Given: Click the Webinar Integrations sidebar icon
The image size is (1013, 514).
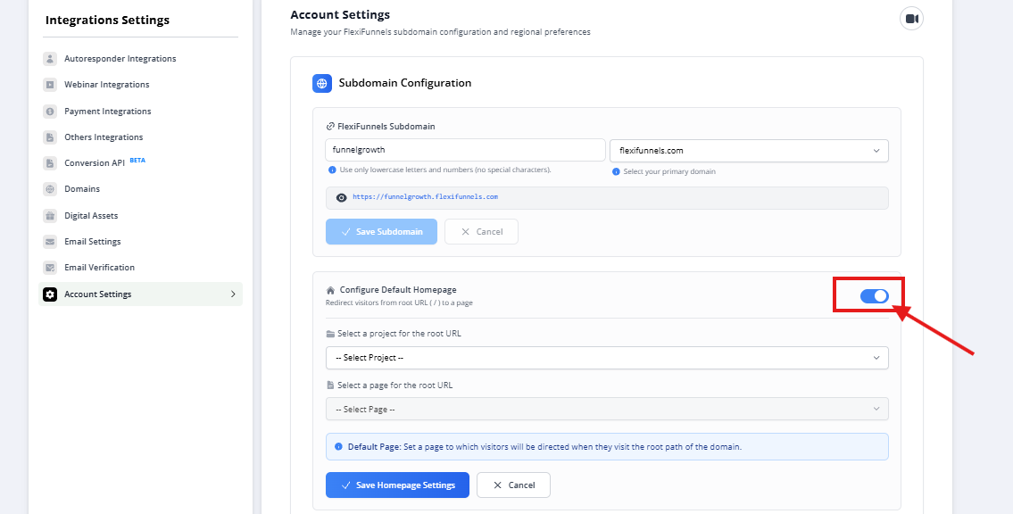Looking at the screenshot, I should click(x=50, y=85).
